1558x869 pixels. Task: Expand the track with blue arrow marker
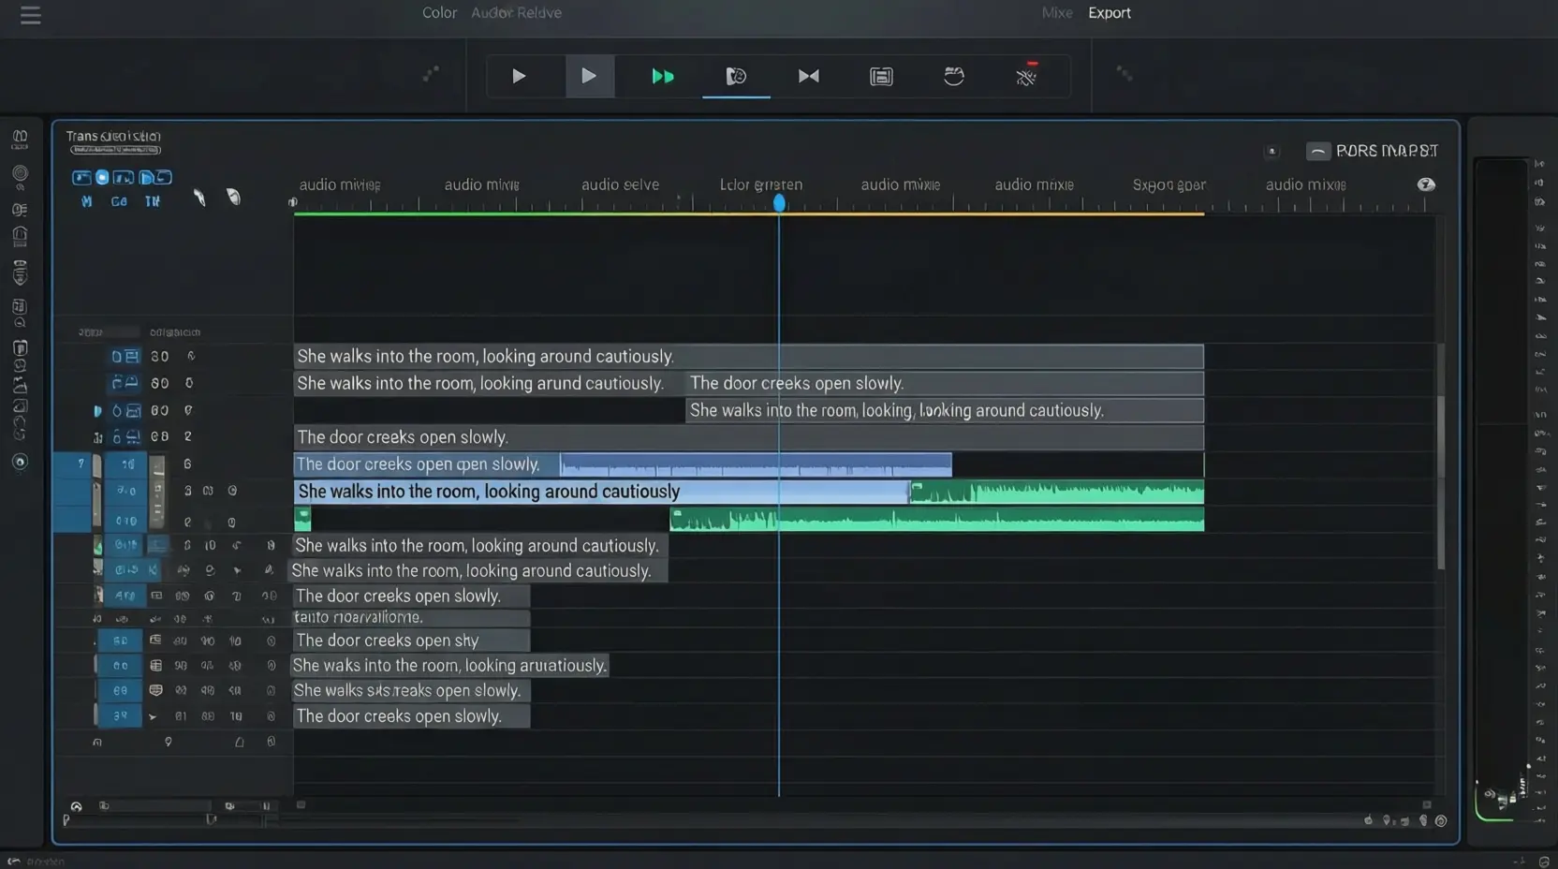point(97,411)
